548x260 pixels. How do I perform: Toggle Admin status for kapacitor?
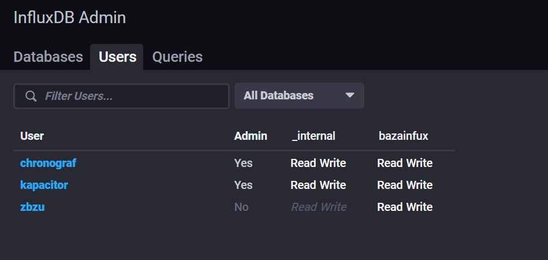(243, 185)
